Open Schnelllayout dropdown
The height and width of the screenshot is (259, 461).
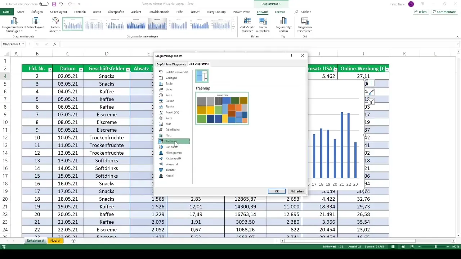tap(35, 25)
